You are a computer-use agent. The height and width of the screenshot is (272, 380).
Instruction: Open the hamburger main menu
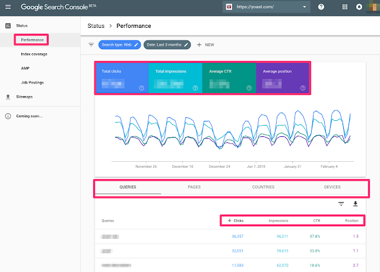(x=8, y=7)
